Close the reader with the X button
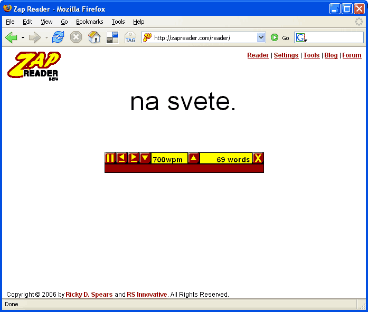This screenshot has height=312, width=368. pyautogui.click(x=258, y=158)
